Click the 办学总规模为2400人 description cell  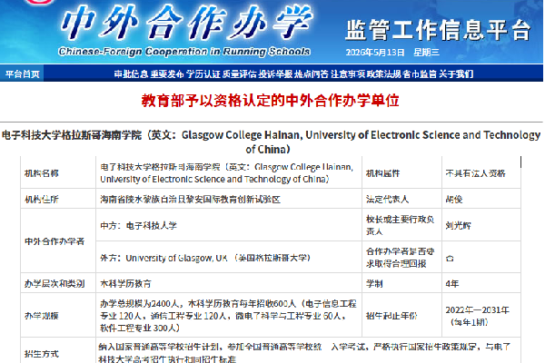click(x=228, y=316)
